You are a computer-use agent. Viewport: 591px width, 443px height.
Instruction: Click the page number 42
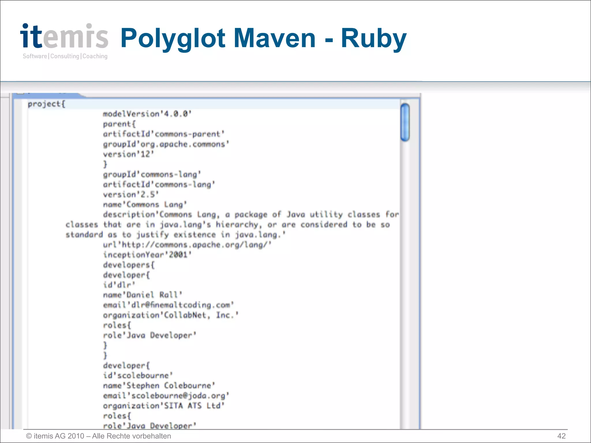click(561, 436)
